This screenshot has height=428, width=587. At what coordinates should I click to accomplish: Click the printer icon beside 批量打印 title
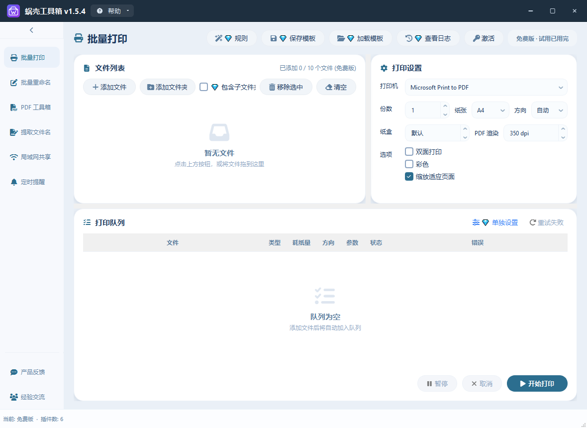79,38
